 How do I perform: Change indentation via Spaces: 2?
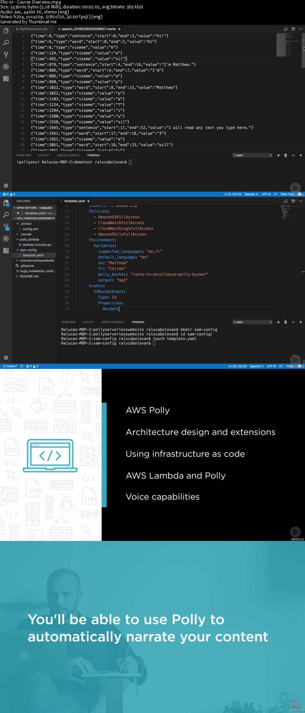click(256, 366)
